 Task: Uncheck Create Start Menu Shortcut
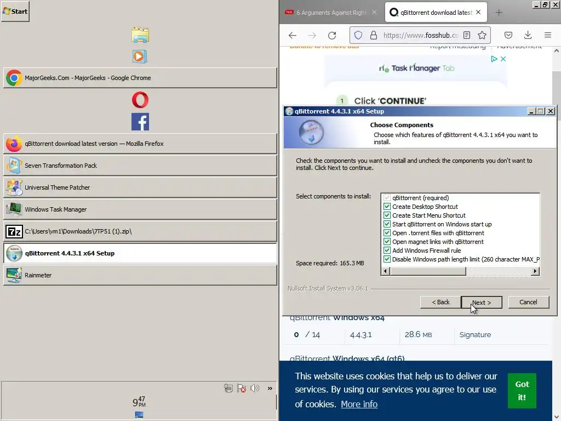coord(387,215)
